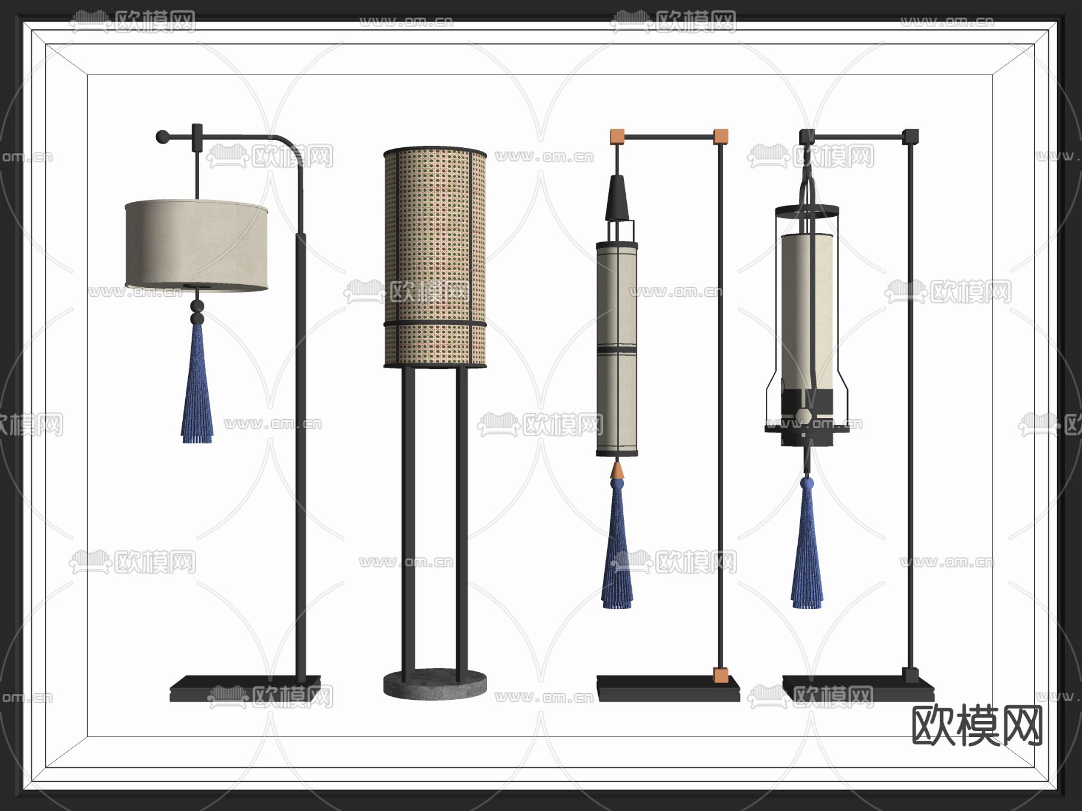The width and height of the screenshot is (1082, 811).
Task: Click the orange cube joint above the rectangular base
Action: click(x=720, y=675)
